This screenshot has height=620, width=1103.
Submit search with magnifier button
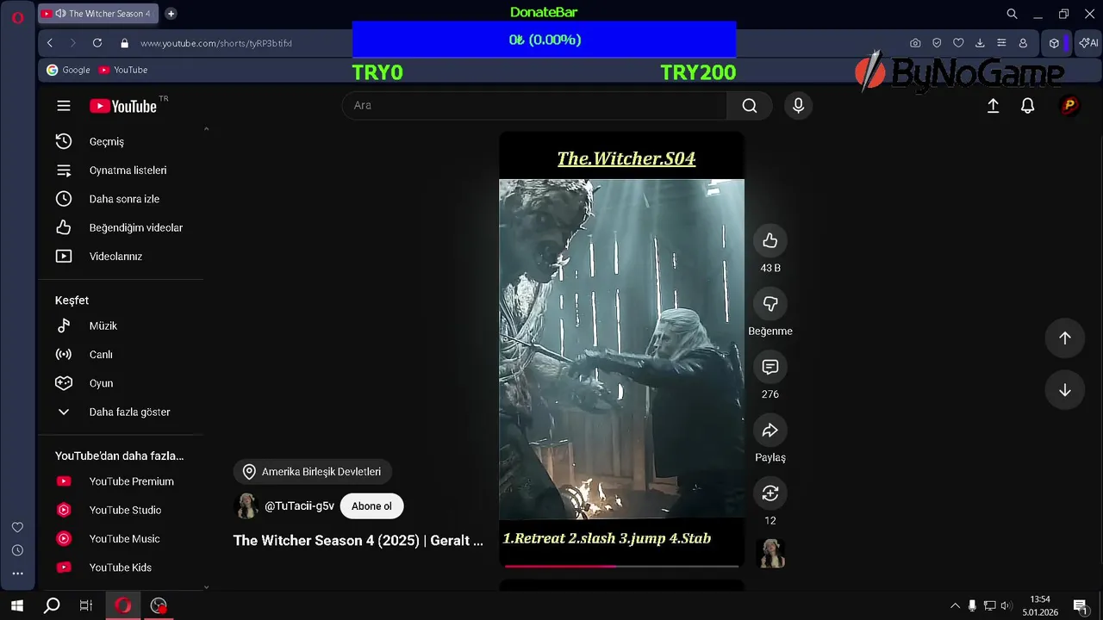(x=750, y=105)
